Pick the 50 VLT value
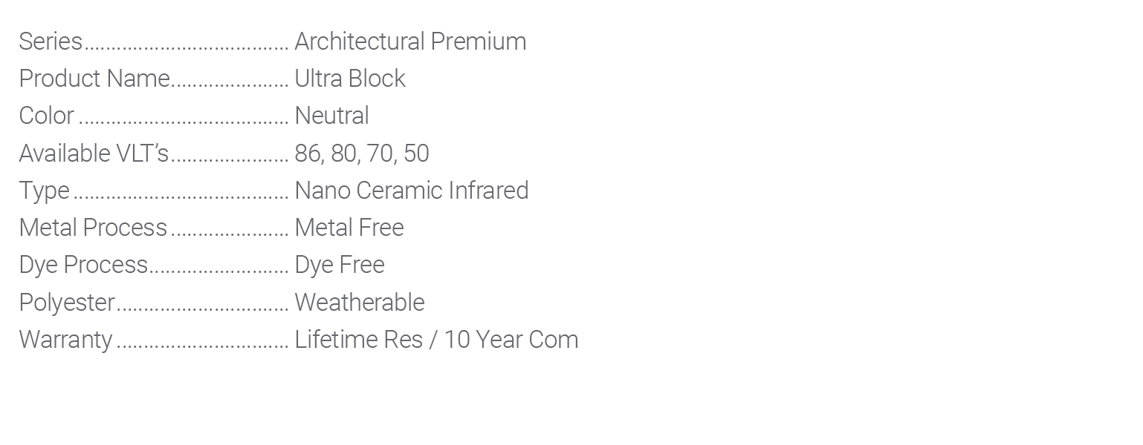1143x445 pixels. 415,154
